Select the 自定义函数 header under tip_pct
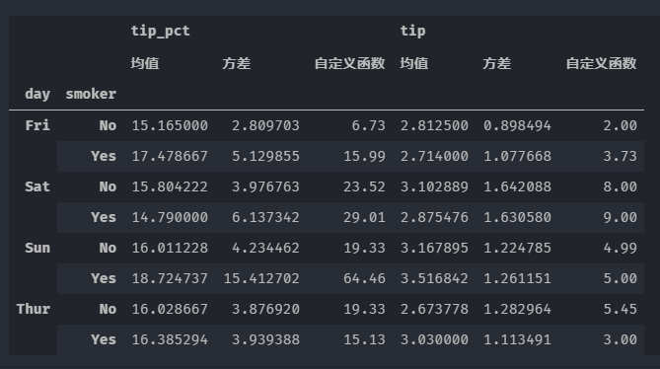 (x=350, y=63)
